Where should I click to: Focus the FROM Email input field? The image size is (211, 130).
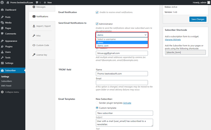pyautogui.click(x=122, y=82)
